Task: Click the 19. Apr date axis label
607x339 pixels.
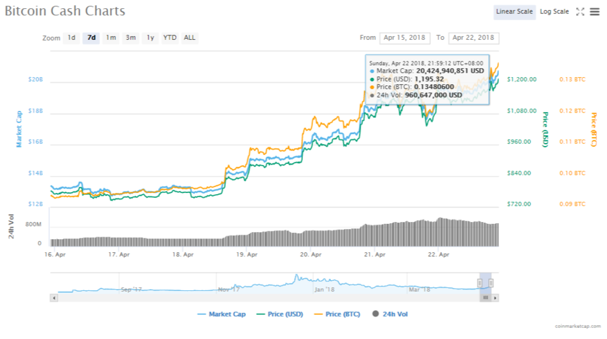Action: [x=247, y=254]
